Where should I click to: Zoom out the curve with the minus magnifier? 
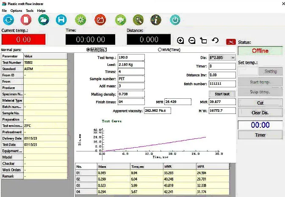coord(192,40)
